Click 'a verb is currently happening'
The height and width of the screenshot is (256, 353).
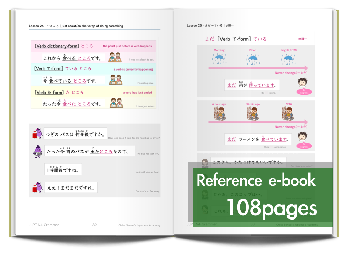[x=133, y=70]
